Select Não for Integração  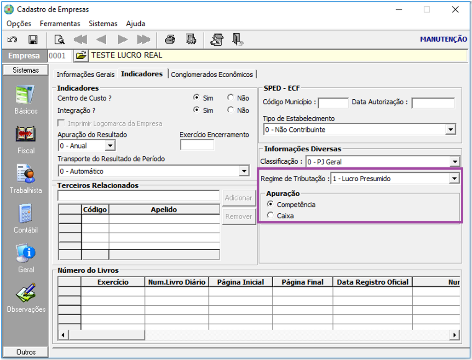click(x=230, y=110)
